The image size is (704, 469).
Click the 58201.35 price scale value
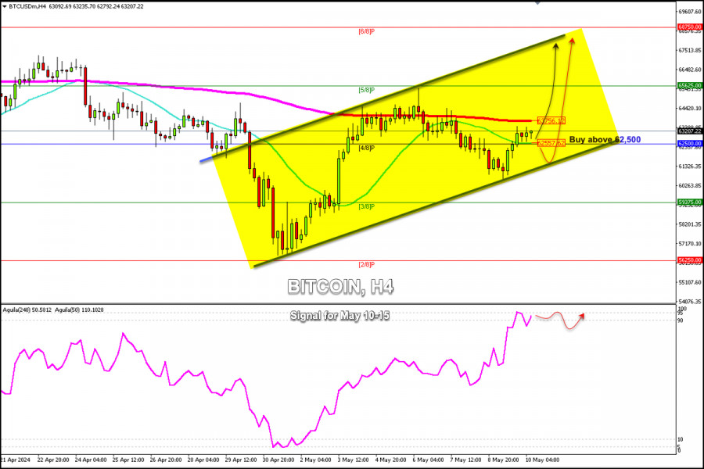(x=690, y=224)
